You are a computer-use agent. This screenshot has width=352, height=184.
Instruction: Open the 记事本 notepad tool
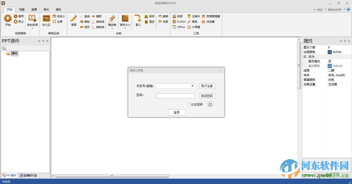tap(194, 16)
